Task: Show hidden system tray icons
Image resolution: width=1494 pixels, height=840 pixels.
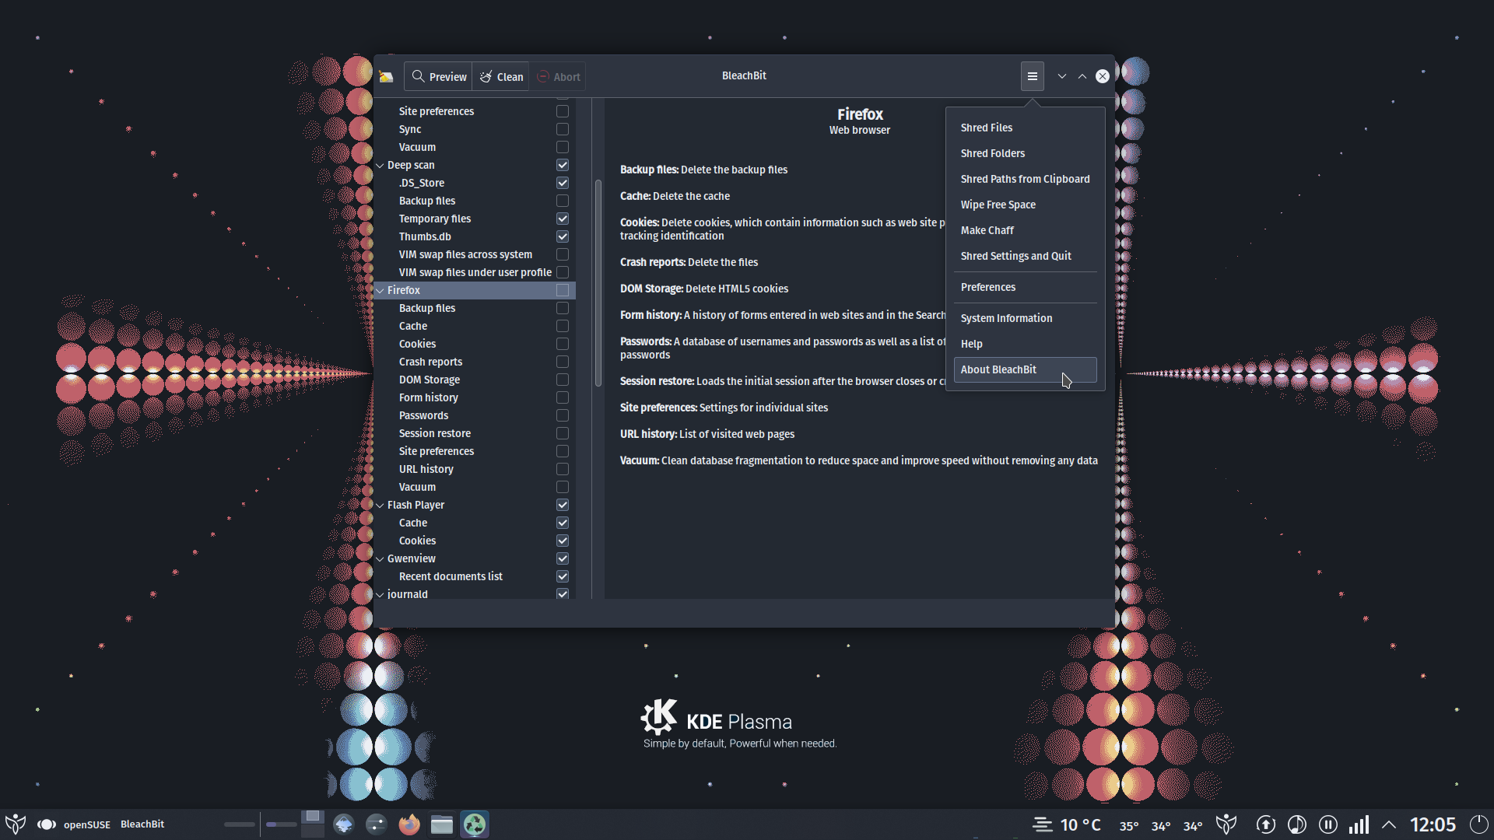Action: (1389, 824)
